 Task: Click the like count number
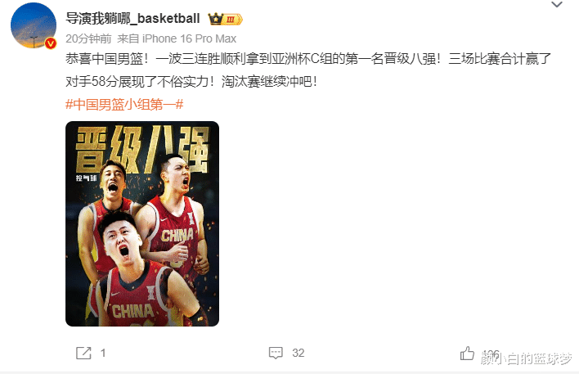(x=491, y=354)
